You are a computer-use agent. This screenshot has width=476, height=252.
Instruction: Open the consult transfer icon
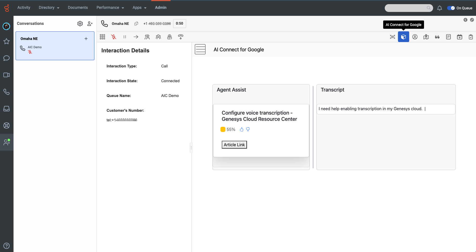click(x=147, y=37)
